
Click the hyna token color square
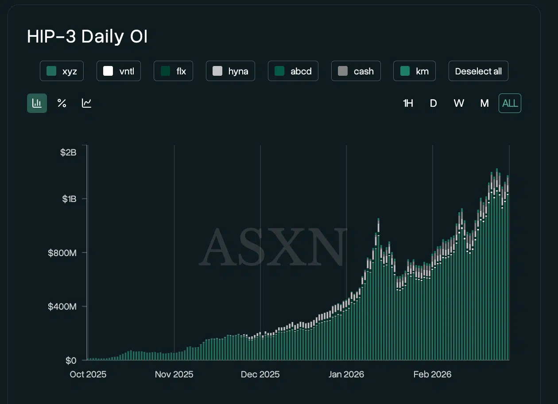tap(217, 70)
